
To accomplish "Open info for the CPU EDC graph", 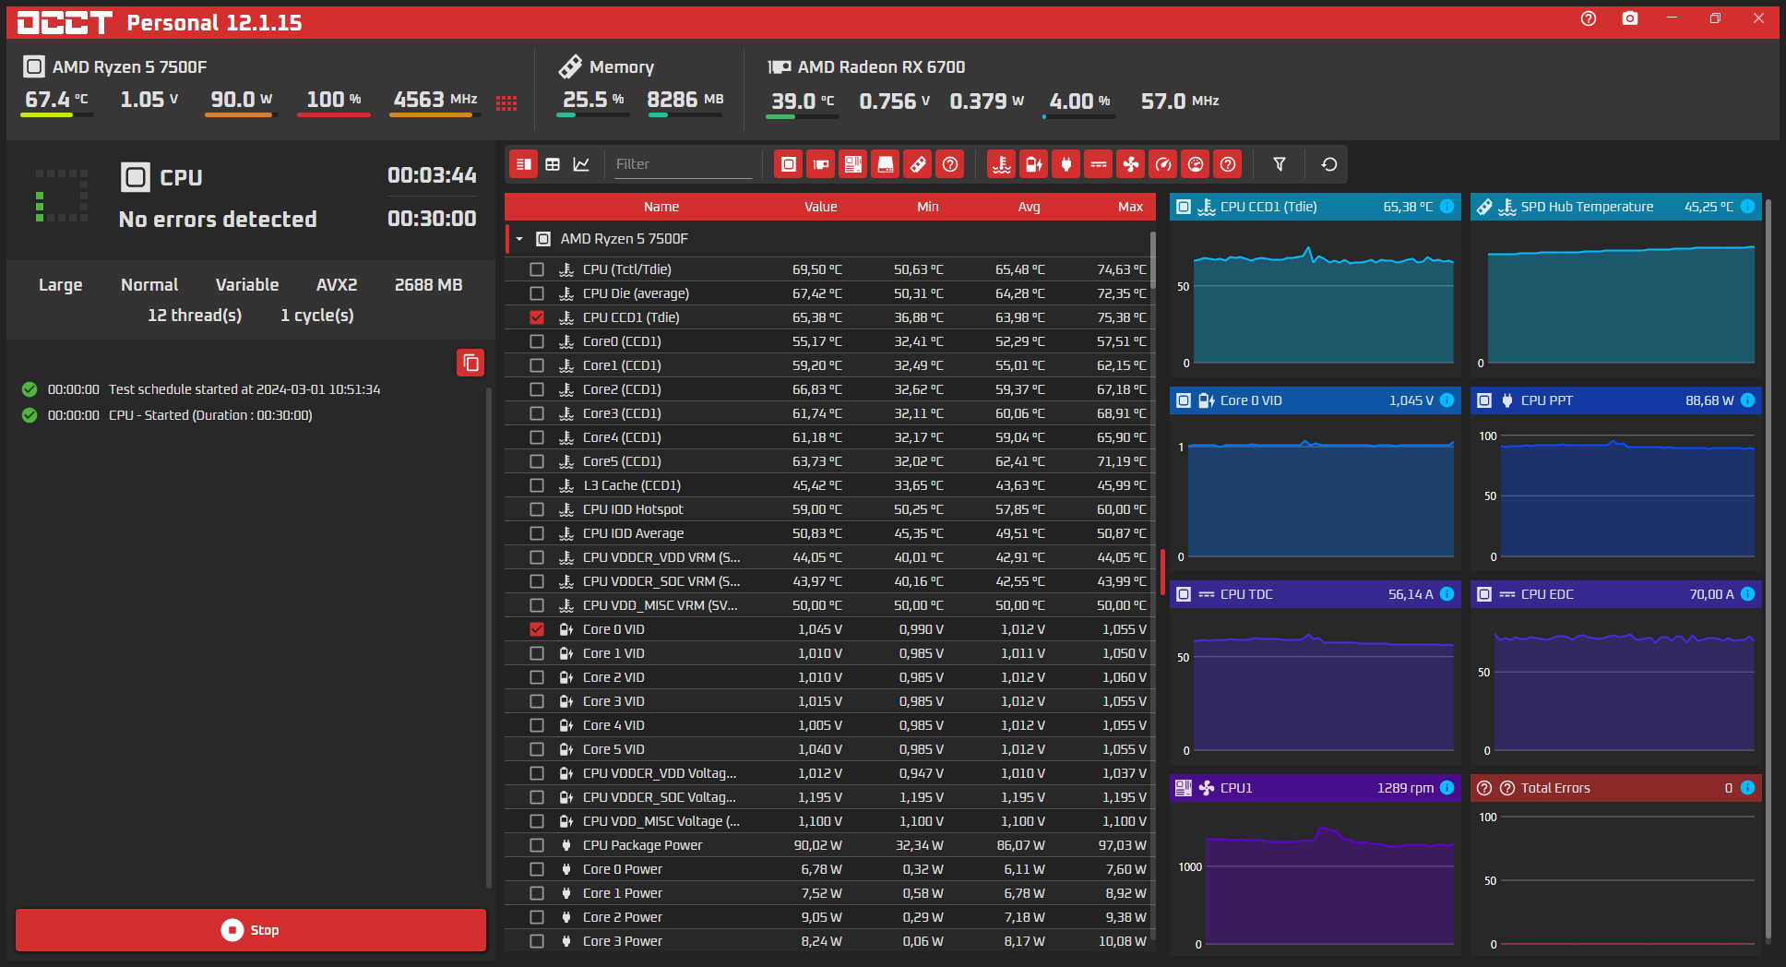I will click(1748, 594).
